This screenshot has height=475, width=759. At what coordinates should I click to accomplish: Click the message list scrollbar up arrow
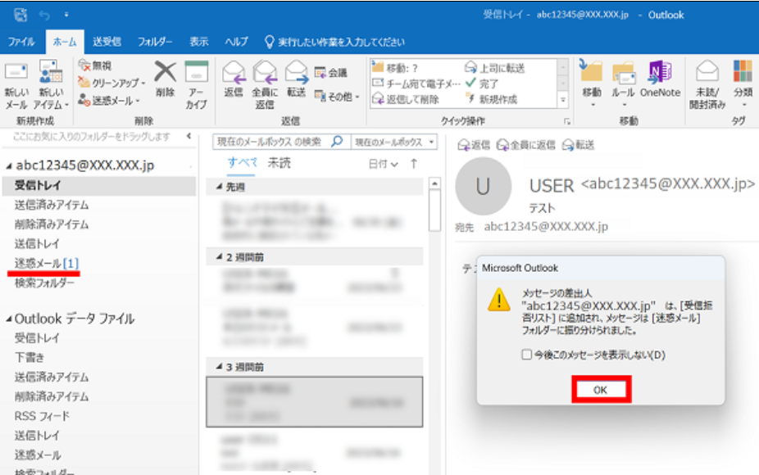[434, 183]
